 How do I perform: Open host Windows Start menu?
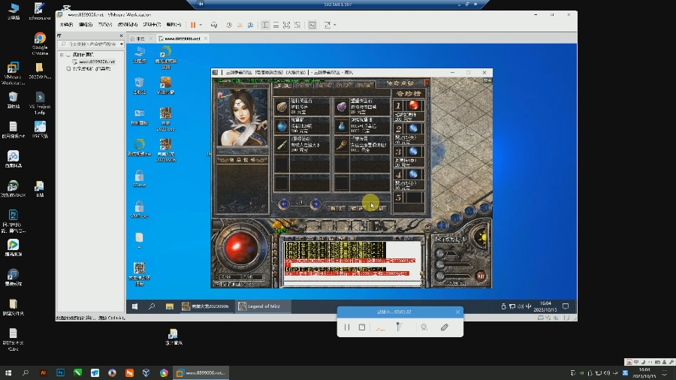point(8,372)
